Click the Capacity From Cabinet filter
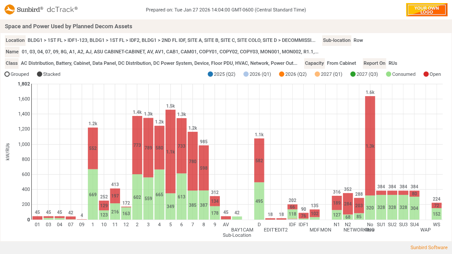This screenshot has height=254, width=452. click(x=341, y=63)
